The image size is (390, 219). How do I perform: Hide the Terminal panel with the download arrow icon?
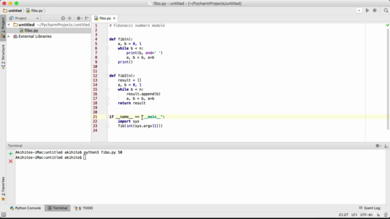pos(386,146)
